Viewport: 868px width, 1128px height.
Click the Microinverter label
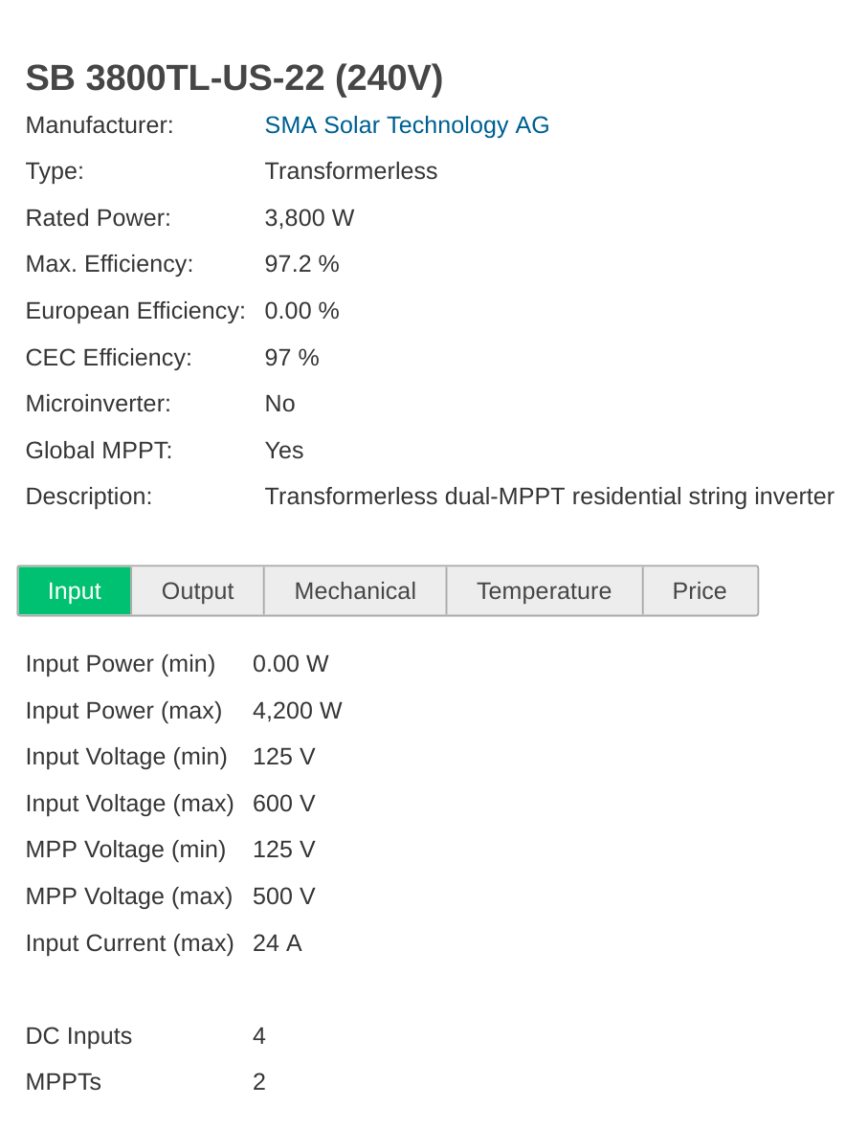point(98,404)
